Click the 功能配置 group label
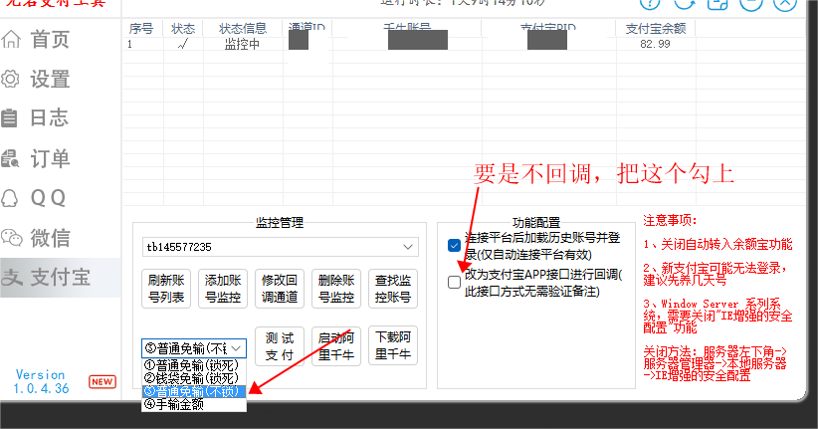818x429 pixels. 536,223
